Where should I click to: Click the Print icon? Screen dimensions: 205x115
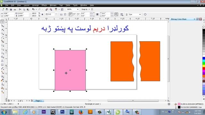click(x=15, y=9)
